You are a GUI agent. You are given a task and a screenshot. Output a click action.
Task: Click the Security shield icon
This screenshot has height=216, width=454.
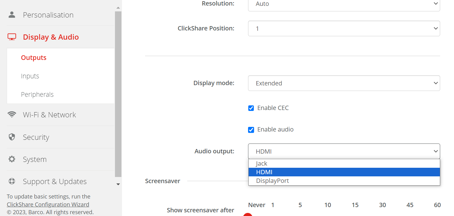(x=12, y=137)
